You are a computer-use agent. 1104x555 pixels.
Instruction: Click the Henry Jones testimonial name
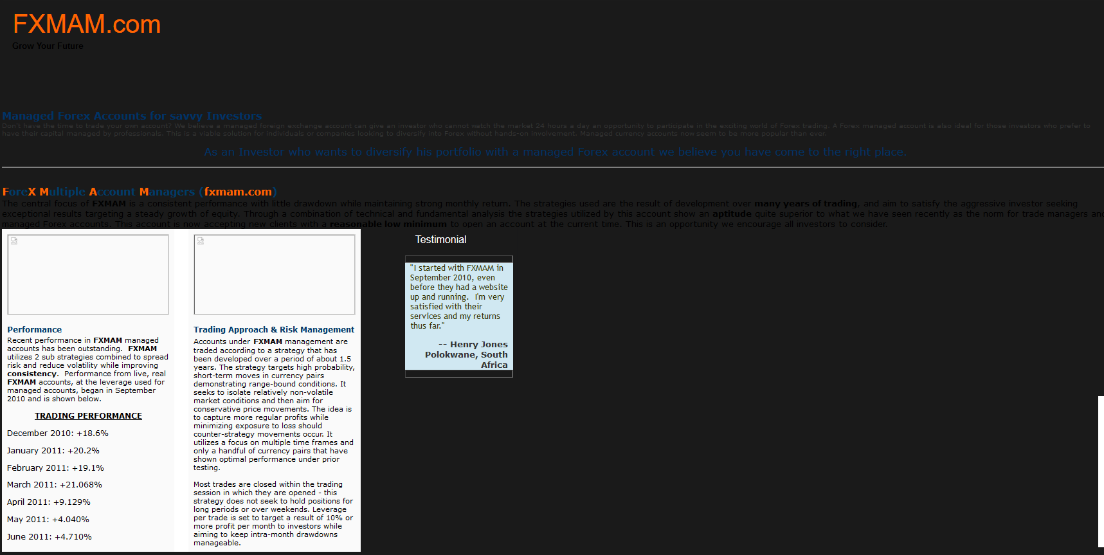point(478,345)
